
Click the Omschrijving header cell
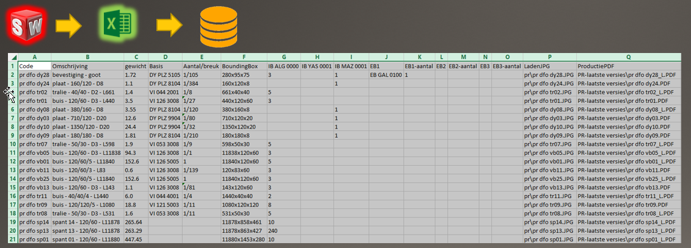[88, 66]
